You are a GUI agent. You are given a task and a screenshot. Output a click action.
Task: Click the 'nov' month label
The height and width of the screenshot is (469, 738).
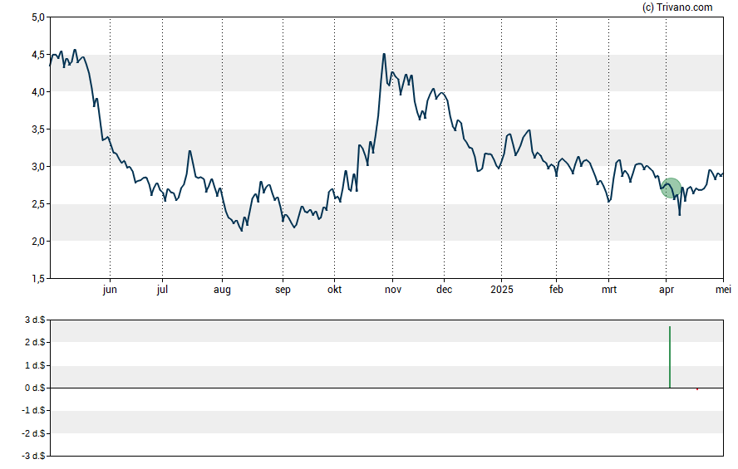[x=393, y=290]
